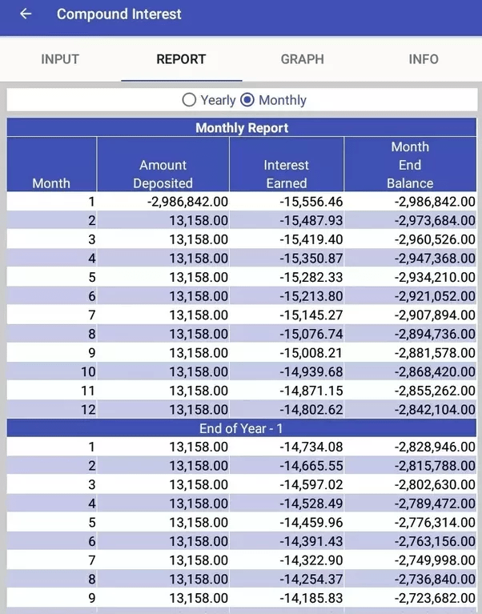Viewport: 482px width, 614px height.
Task: Tap the back arrow icon
Action: click(x=26, y=14)
